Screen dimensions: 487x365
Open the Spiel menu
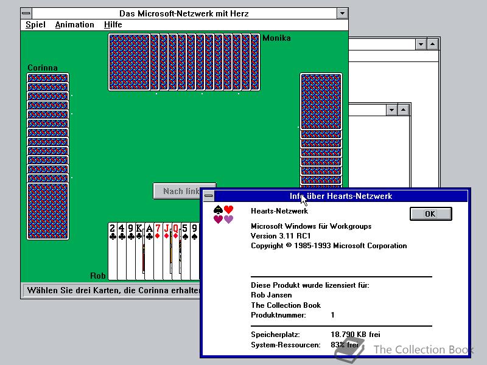(x=35, y=24)
